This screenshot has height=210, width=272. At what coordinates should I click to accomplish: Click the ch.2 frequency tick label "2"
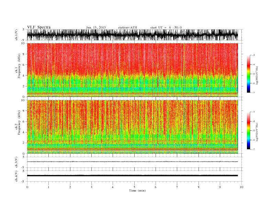pyautogui.click(x=24, y=143)
